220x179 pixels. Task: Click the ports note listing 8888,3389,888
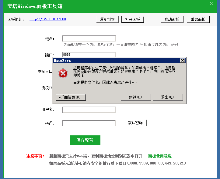(x=117, y=163)
